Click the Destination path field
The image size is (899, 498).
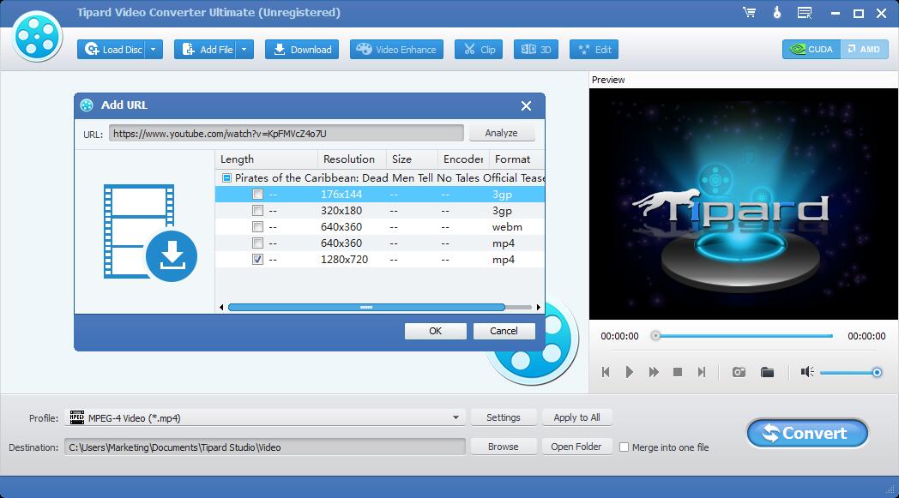pos(265,447)
